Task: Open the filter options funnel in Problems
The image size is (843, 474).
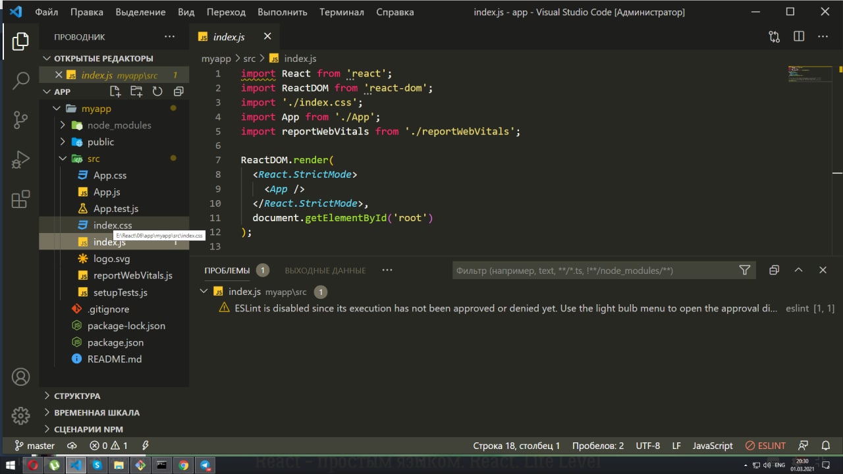Action: click(x=745, y=270)
